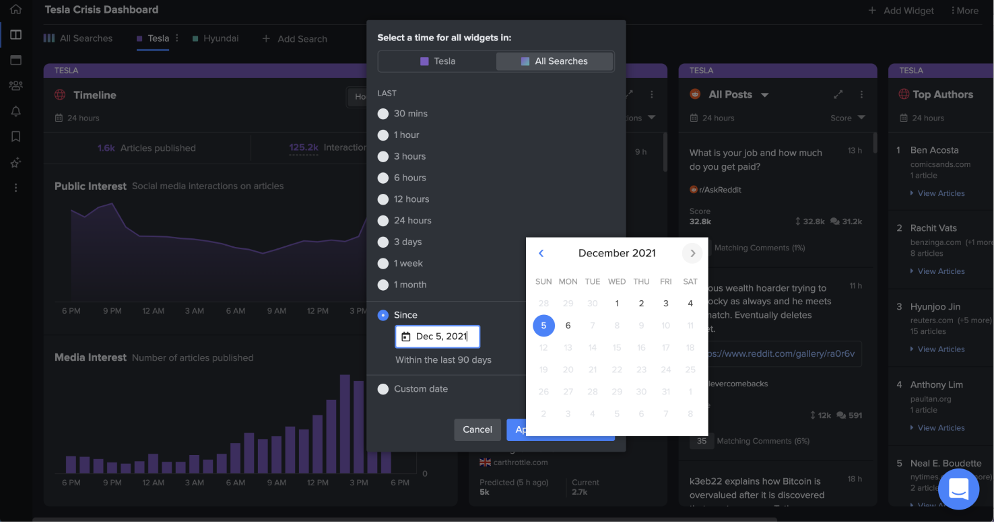Open the r/AskReddit subreddit link
The width and height of the screenshot is (994, 523).
[716, 190]
